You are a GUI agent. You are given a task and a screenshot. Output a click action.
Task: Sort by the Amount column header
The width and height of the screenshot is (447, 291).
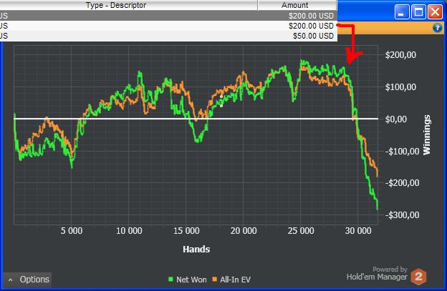297,5
